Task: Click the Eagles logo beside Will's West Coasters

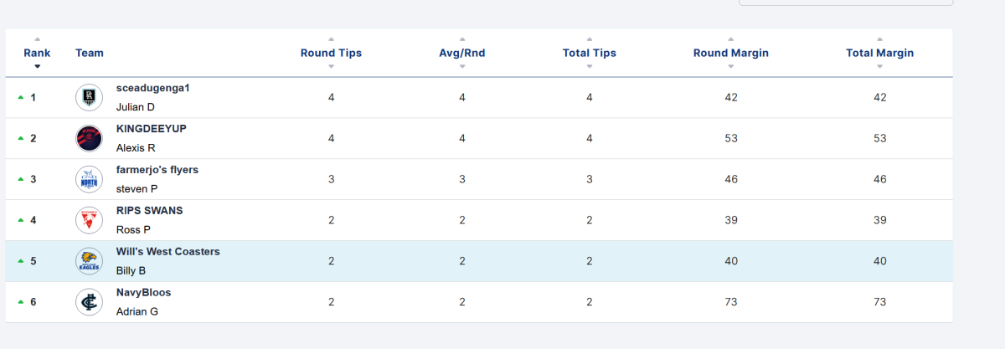Action: tap(89, 261)
